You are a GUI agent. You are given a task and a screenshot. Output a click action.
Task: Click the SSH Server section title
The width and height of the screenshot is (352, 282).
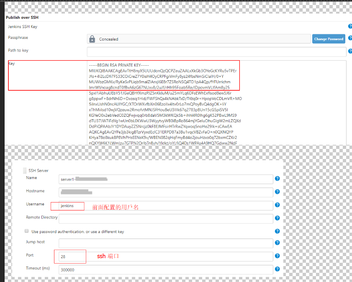(39, 171)
